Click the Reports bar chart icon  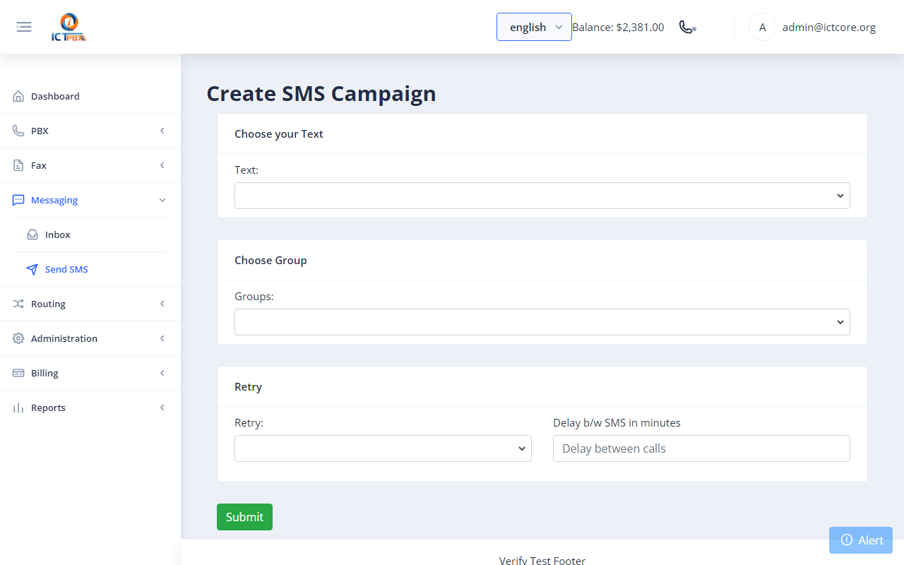click(x=18, y=408)
